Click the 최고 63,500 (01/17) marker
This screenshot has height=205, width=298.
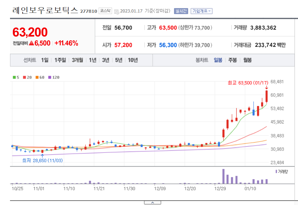pyautogui.click(x=248, y=83)
